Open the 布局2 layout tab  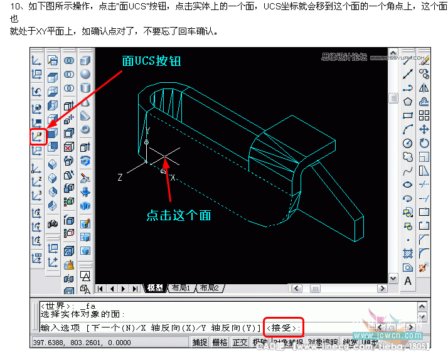(209, 288)
